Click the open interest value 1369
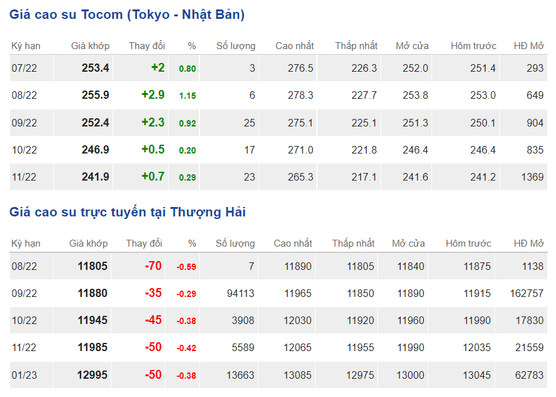The width and height of the screenshot is (556, 397). point(532,177)
